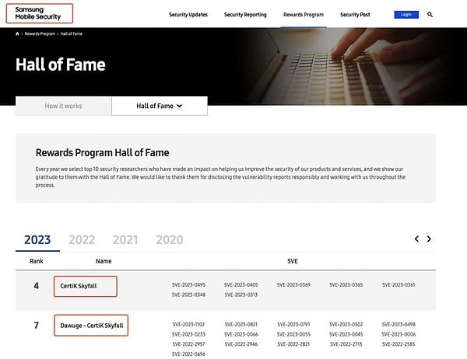Viewport: 467px width, 359px height.
Task: Switch to the 2020 year tab
Action: 169,240
